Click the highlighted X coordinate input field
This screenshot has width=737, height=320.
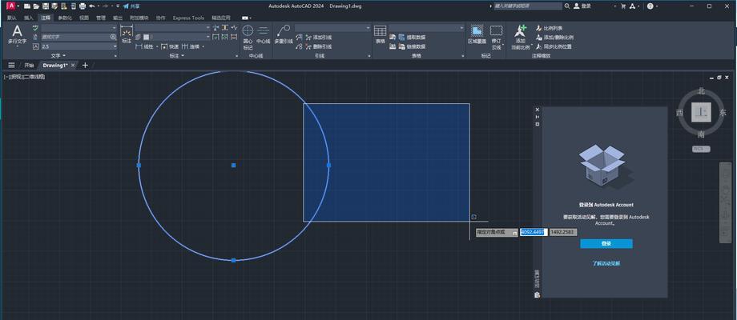(x=532, y=232)
